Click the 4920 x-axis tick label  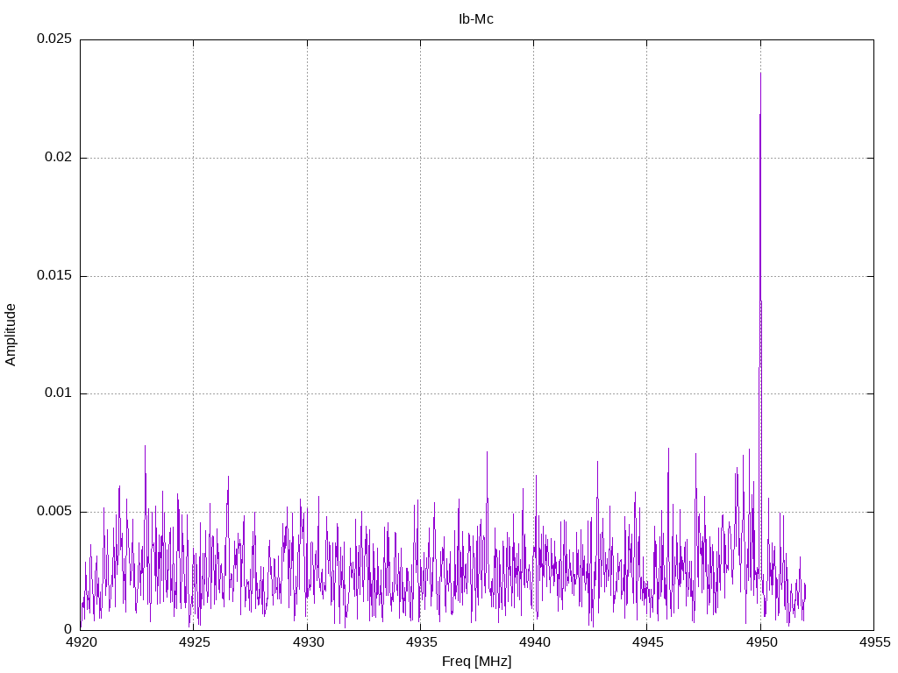pos(80,642)
